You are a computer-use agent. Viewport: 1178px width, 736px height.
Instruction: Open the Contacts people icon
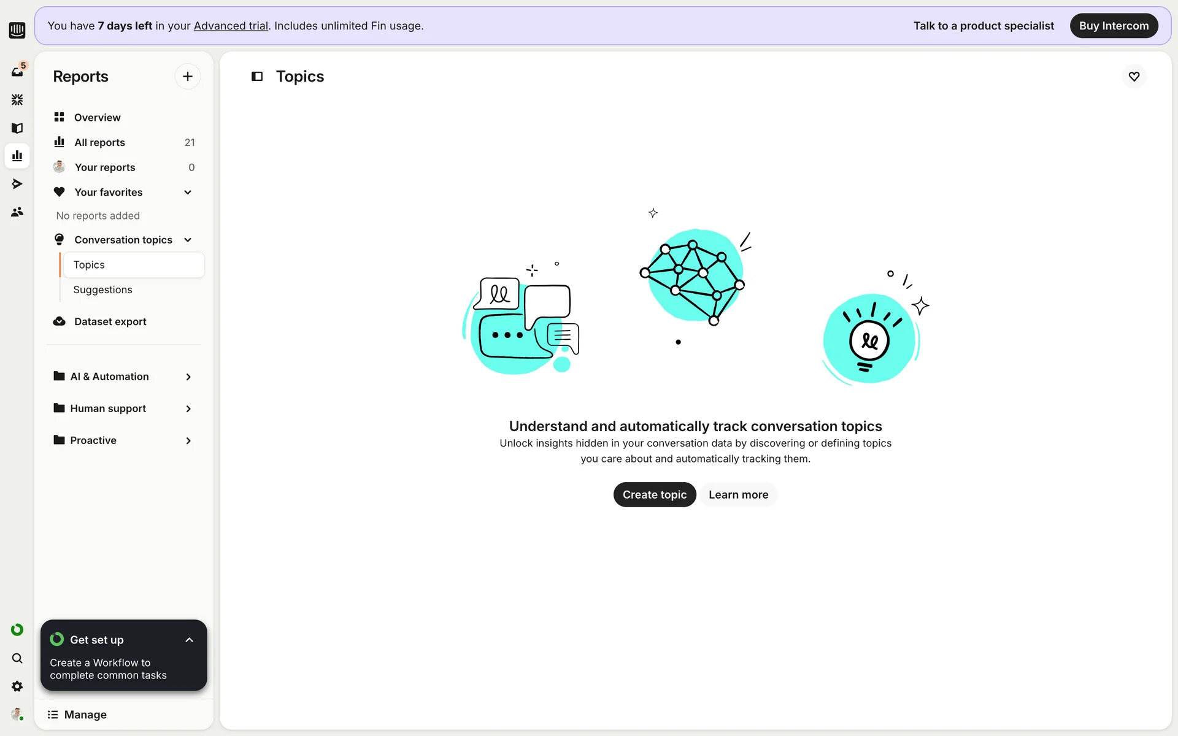click(17, 212)
